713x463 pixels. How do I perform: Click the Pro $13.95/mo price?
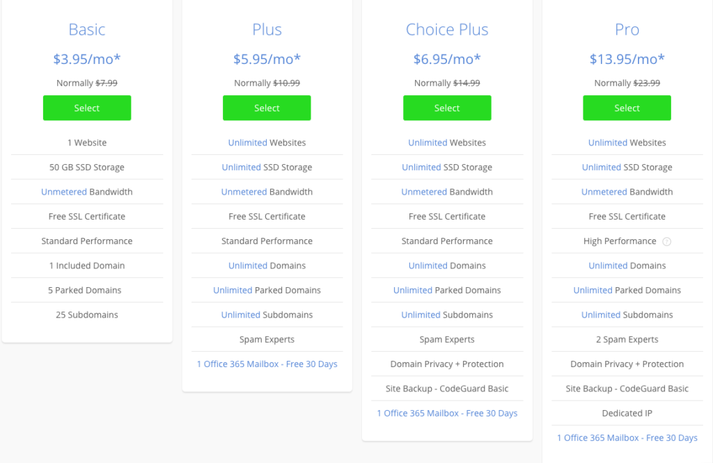pyautogui.click(x=627, y=59)
